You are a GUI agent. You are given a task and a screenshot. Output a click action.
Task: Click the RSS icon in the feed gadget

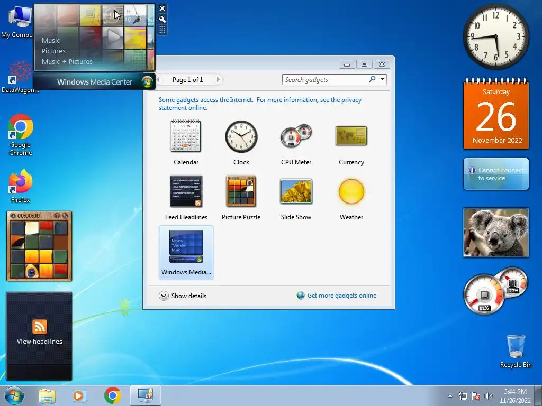pos(39,327)
